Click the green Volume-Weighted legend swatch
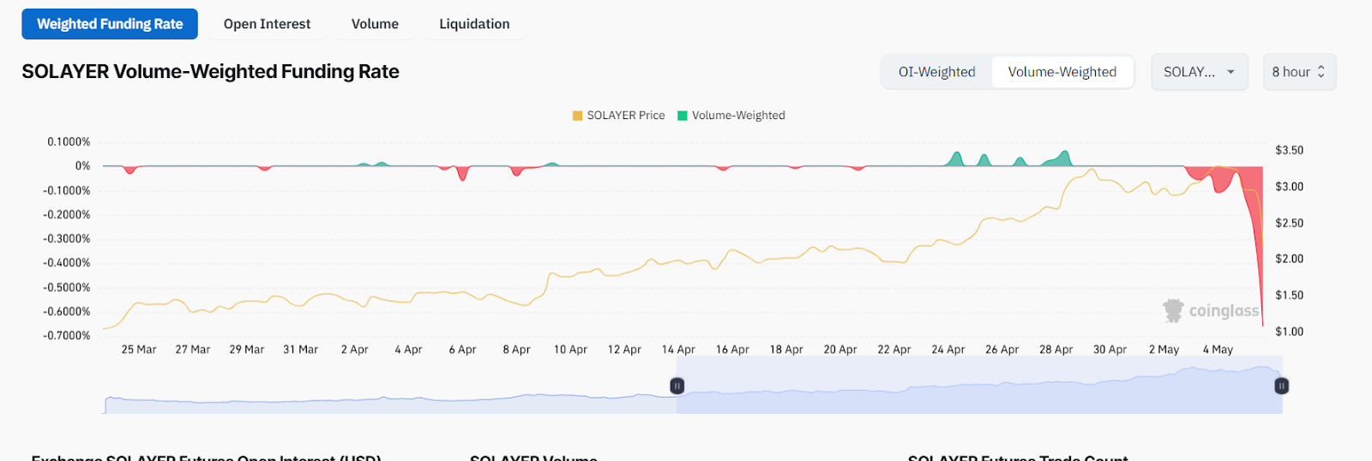Image resolution: width=1372 pixels, height=461 pixels. (x=683, y=116)
